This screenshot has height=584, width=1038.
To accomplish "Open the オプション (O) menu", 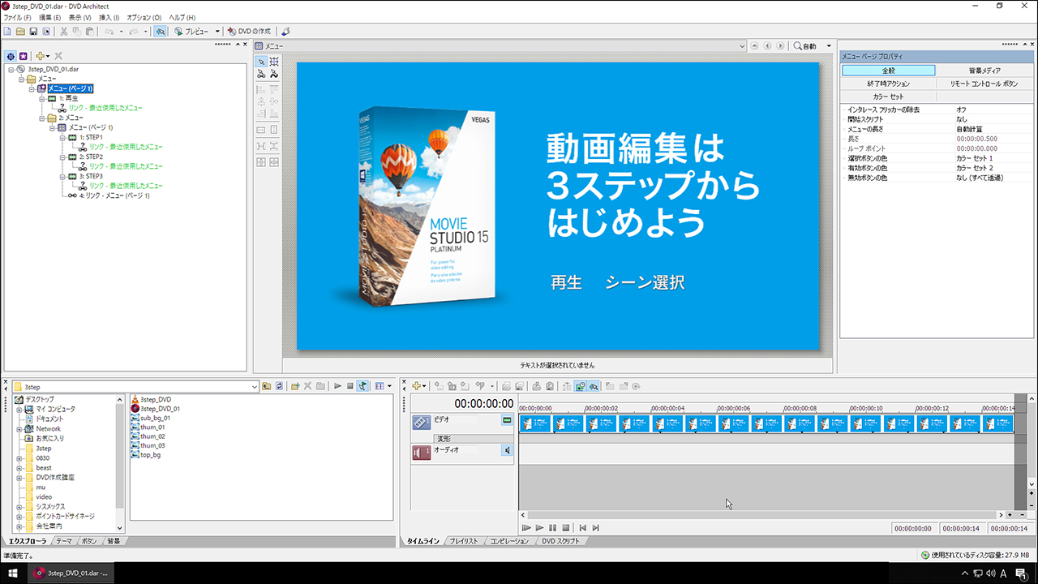I will (144, 17).
